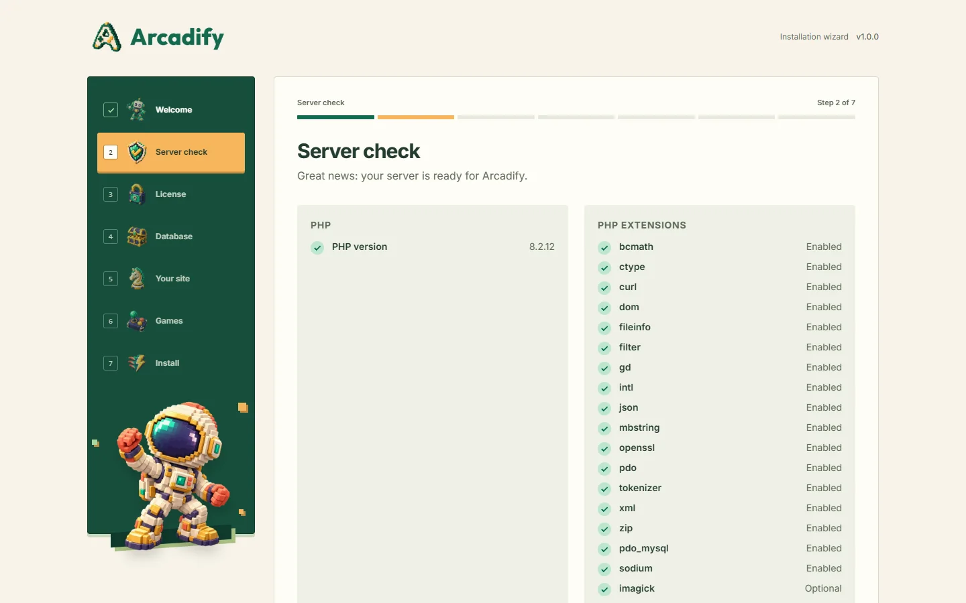
Task: Click the Arcadify logo icon
Action: pyautogui.click(x=107, y=37)
